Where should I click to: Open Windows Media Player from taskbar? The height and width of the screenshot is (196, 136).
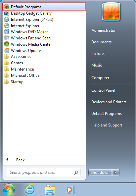click(70, 190)
